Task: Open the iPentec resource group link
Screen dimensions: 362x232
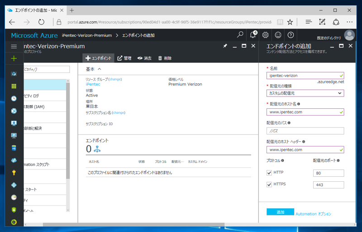Action: click(x=93, y=84)
